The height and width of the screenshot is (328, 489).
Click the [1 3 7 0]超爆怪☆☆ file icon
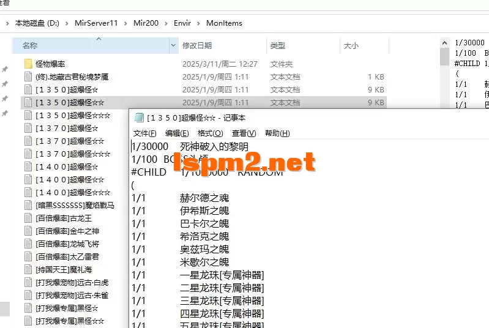tap(28, 141)
